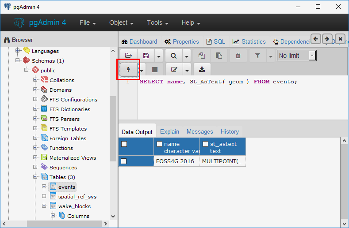Open the Edit options dropdown arrow
This screenshot has width=349, height=228.
tap(187, 70)
